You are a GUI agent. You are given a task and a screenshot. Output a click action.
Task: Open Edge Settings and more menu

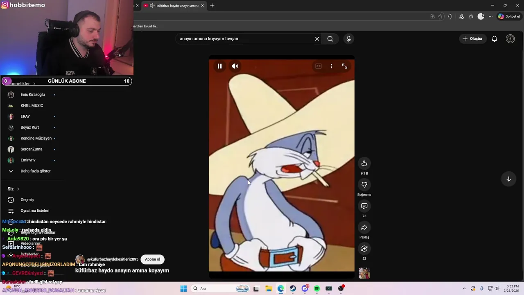coord(491,16)
